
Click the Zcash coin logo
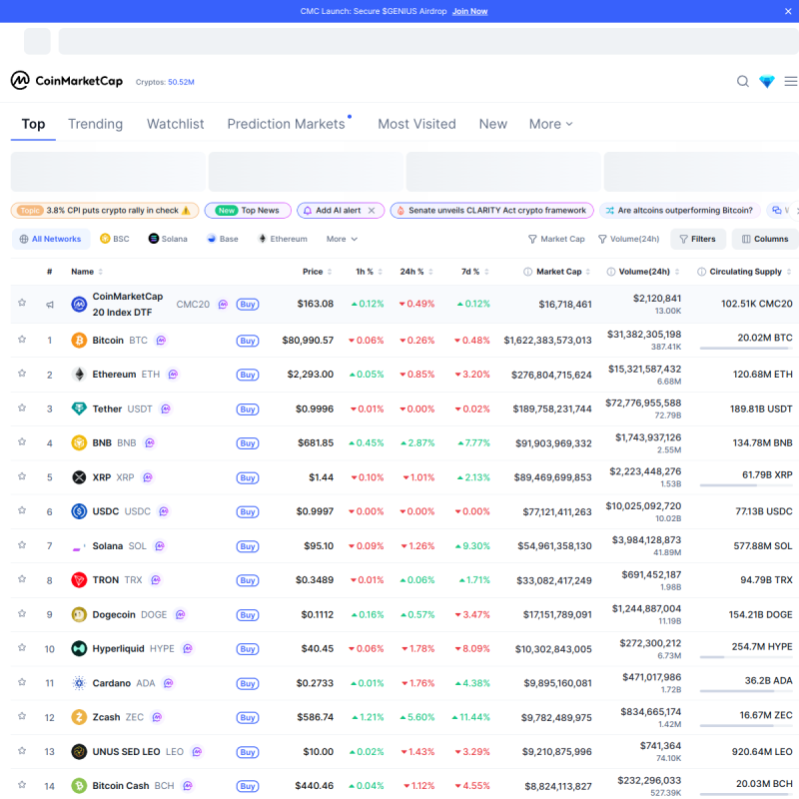point(79,717)
